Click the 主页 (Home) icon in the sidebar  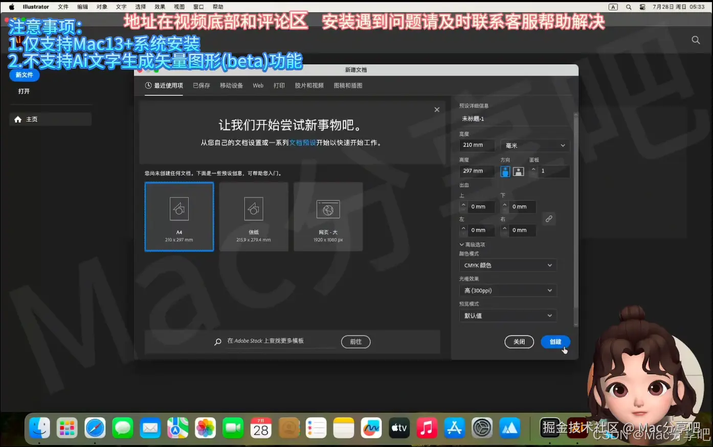(18, 119)
